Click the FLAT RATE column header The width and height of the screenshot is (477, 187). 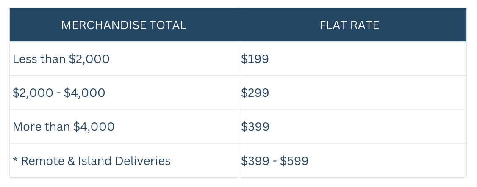coord(352,25)
